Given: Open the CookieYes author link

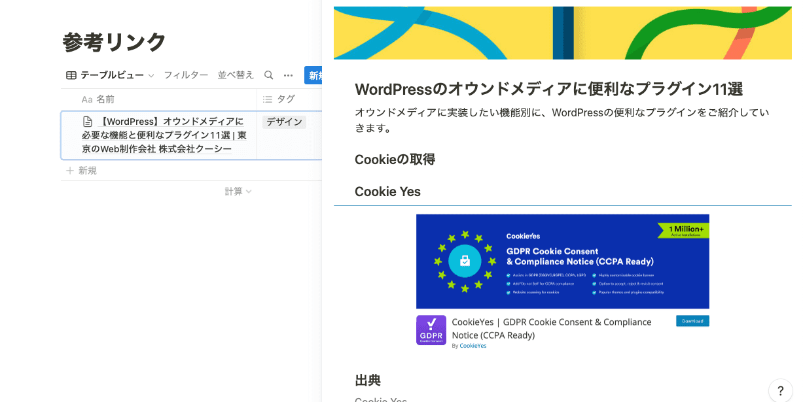Looking at the screenshot, I should tap(473, 346).
